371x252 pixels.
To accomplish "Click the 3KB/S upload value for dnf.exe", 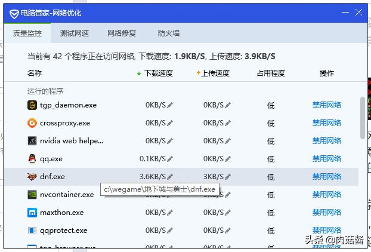I will pyautogui.click(x=214, y=177).
